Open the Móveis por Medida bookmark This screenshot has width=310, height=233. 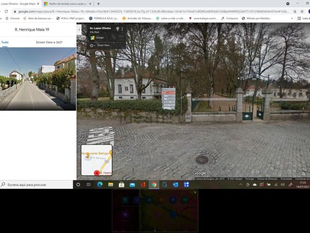(x=256, y=18)
